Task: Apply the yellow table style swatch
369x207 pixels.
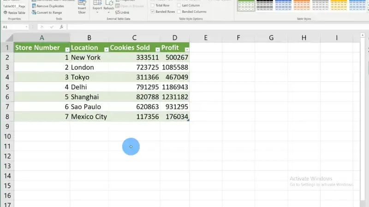Action: [339, 5]
